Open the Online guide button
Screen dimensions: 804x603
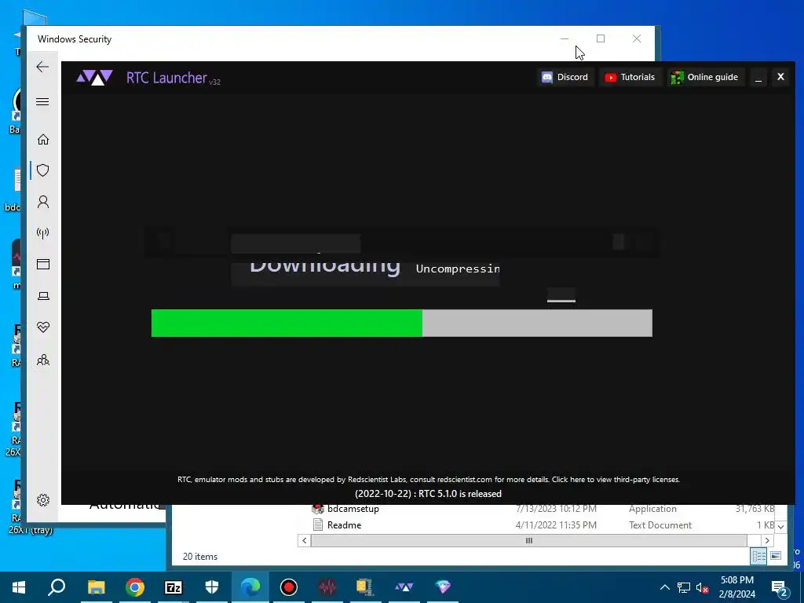coord(704,78)
